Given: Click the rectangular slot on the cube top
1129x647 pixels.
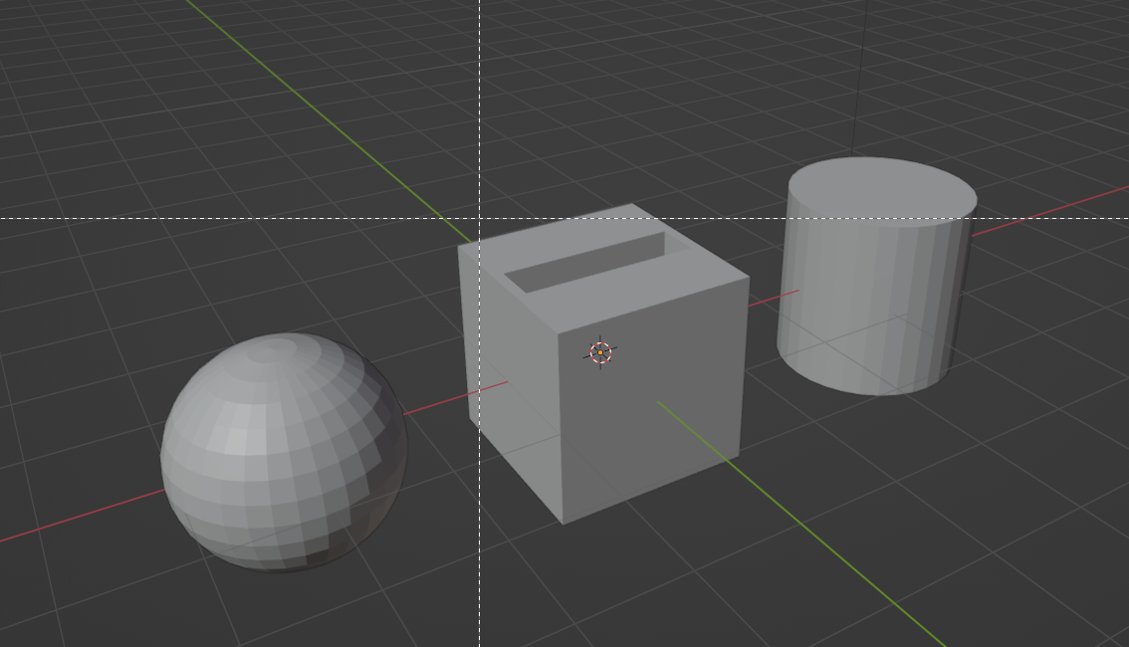Looking at the screenshot, I should click(596, 262).
